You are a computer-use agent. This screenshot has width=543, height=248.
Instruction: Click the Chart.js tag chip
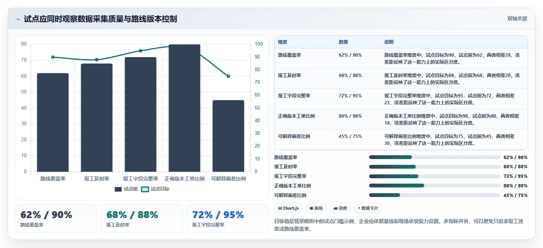(x=289, y=208)
